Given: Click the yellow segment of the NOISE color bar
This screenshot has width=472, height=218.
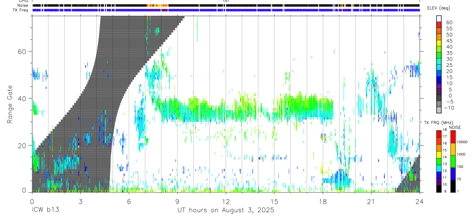Looking at the screenshot, I should [453, 149].
